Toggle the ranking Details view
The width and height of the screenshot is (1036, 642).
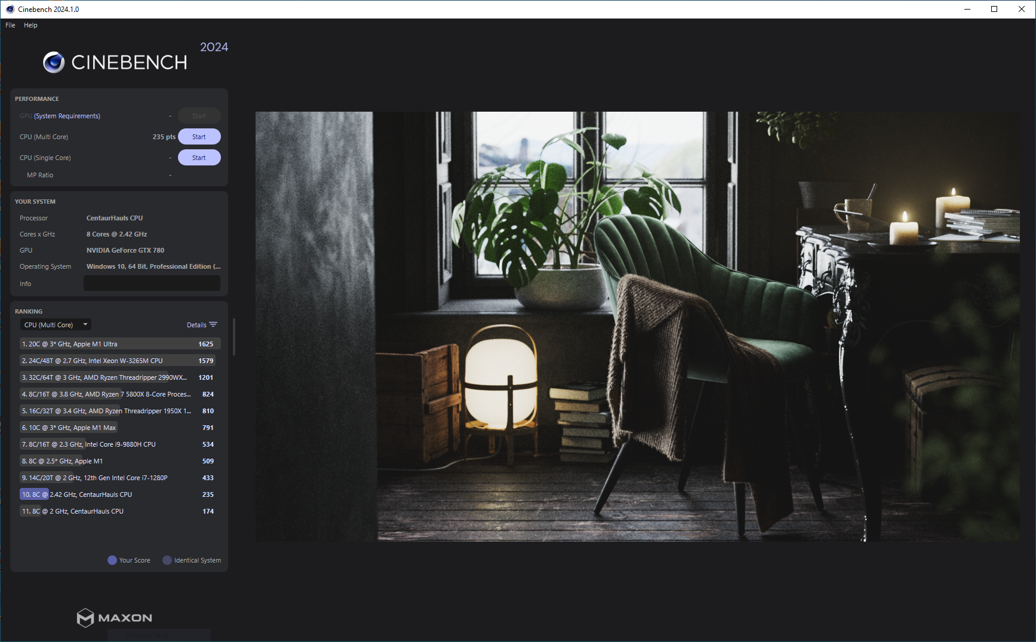202,325
